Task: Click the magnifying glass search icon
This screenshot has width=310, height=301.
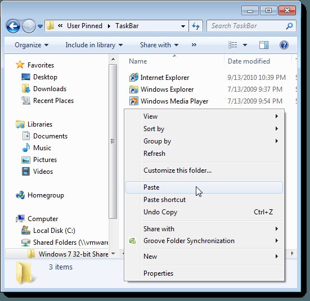Action: (x=289, y=26)
